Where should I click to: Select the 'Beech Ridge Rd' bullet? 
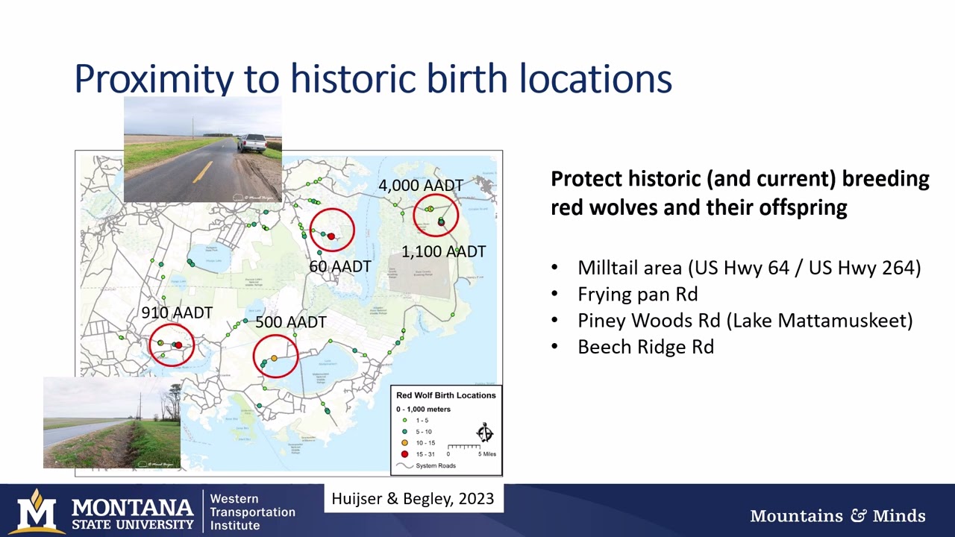[646, 347]
